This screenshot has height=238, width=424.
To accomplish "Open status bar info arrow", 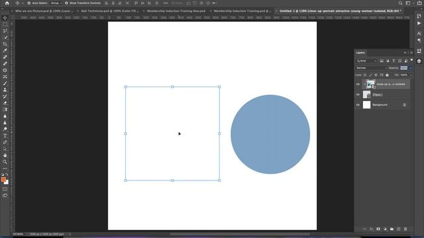I will point(70,234).
